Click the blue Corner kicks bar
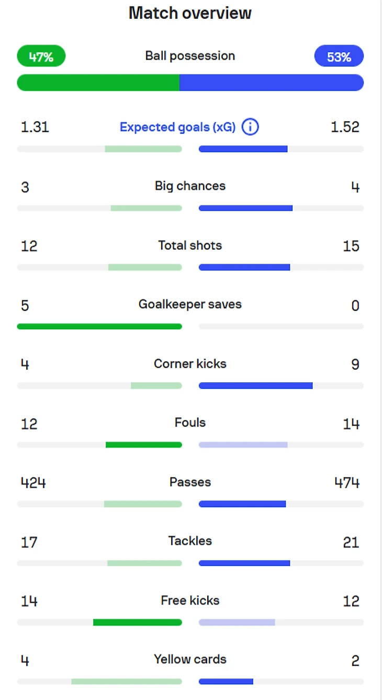 click(x=255, y=385)
